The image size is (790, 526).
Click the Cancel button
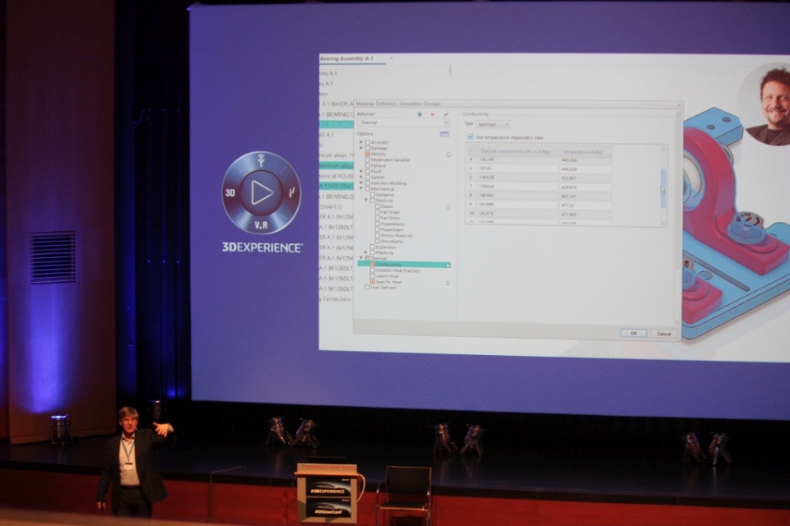point(664,334)
